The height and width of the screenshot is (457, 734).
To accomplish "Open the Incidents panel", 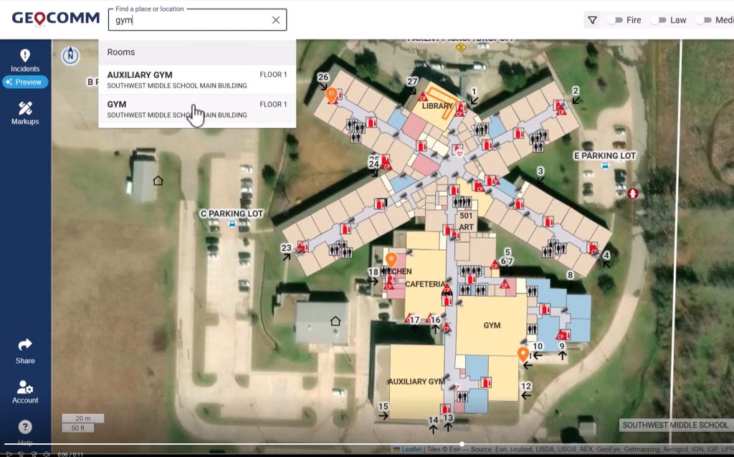I will (25, 61).
